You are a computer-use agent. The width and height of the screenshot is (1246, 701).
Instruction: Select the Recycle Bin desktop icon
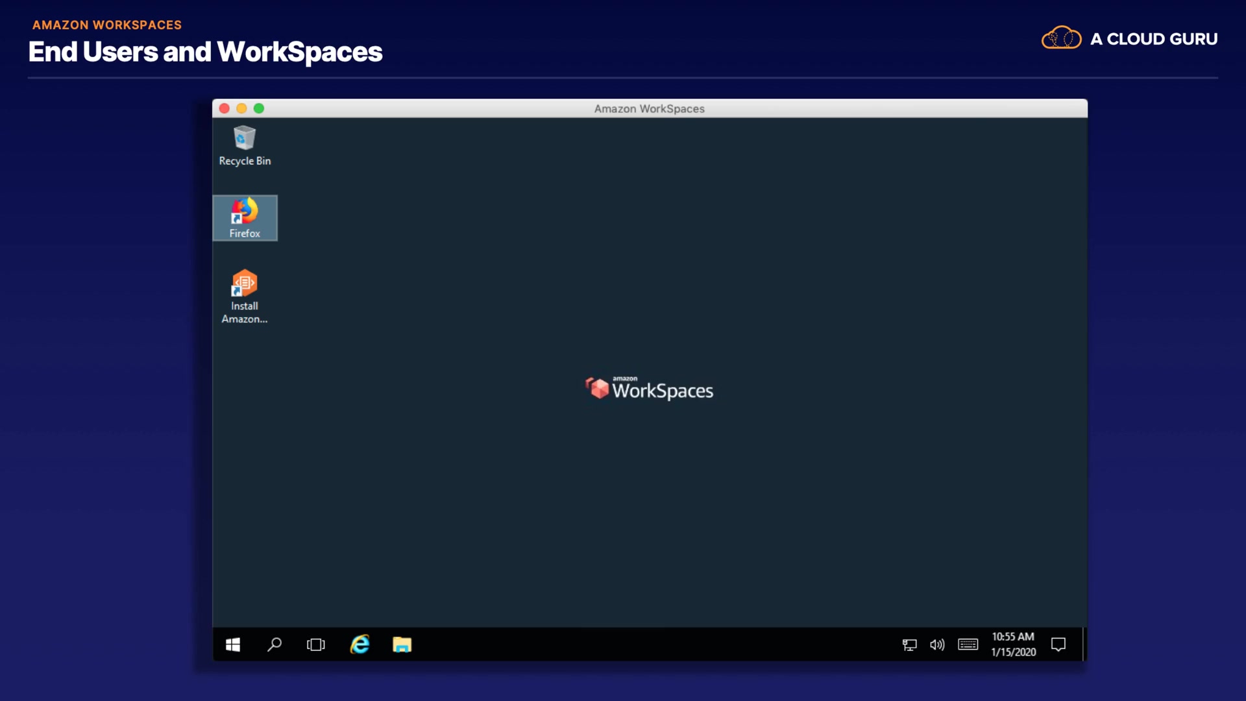click(x=245, y=145)
